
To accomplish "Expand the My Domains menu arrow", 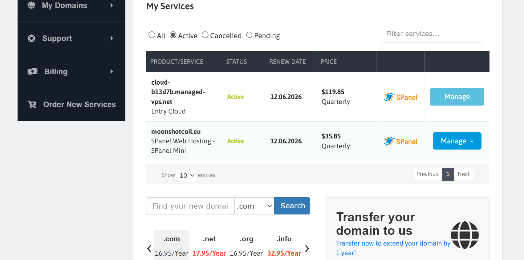I will [x=112, y=5].
